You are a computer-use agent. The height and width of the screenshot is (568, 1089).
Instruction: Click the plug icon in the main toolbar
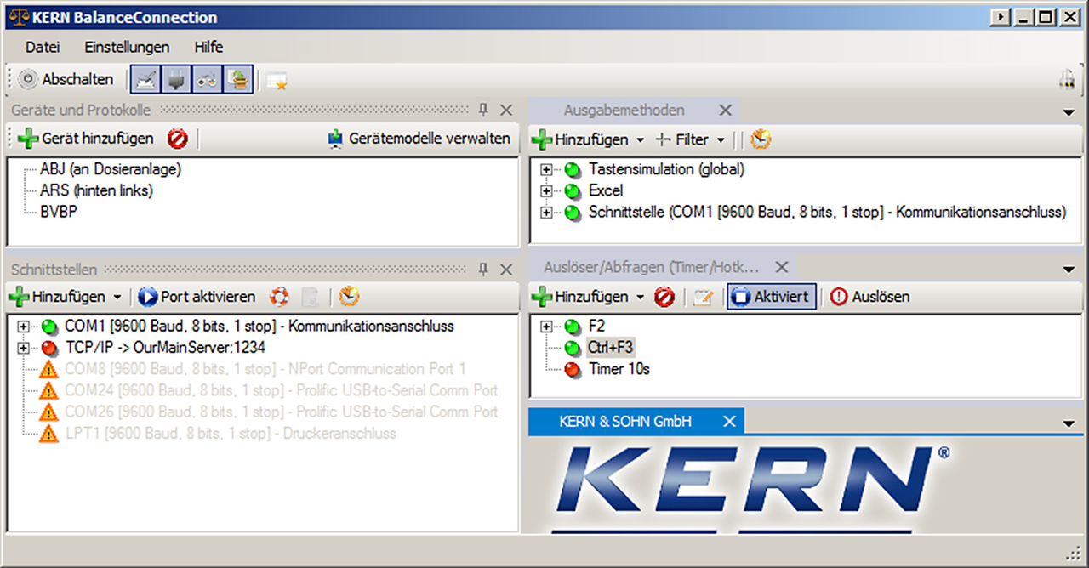[176, 79]
